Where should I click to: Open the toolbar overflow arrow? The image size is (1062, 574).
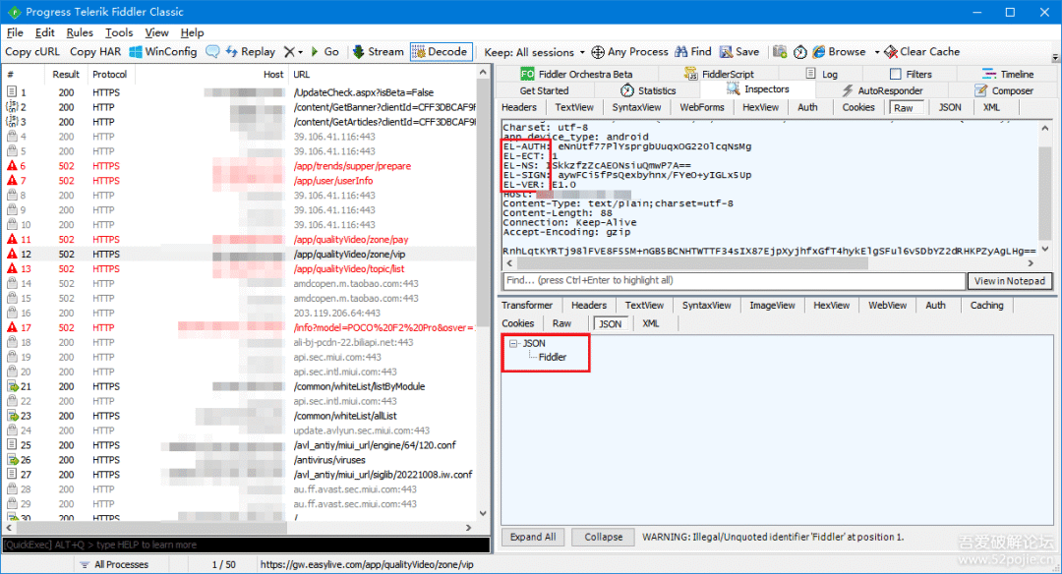click(x=1055, y=58)
